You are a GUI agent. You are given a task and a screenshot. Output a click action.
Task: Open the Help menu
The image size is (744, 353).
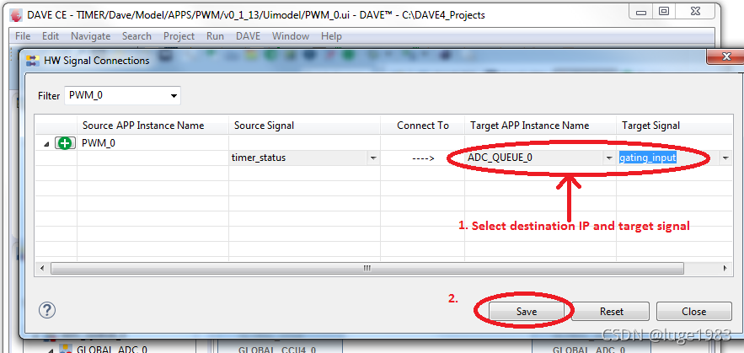point(331,36)
